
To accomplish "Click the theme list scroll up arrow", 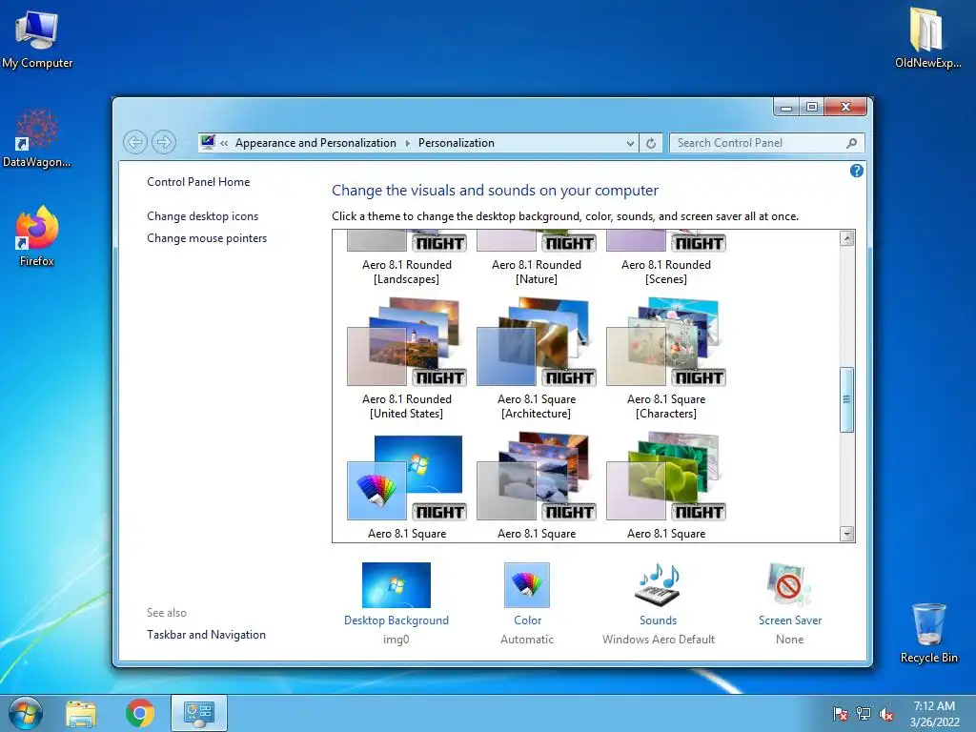I will [846, 237].
